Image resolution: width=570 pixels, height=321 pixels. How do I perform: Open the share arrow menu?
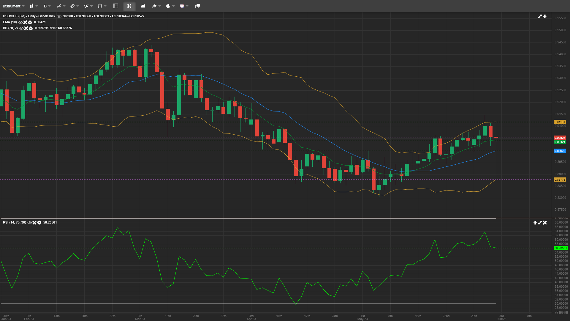click(156, 6)
